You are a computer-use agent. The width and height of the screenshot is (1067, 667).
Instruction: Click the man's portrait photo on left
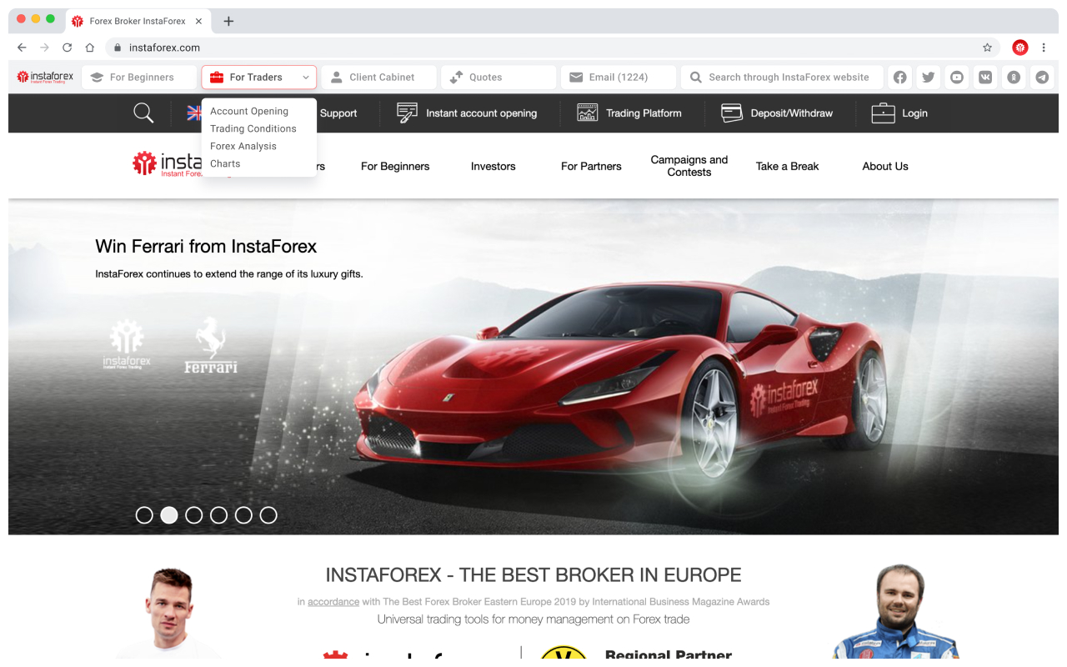[169, 613]
